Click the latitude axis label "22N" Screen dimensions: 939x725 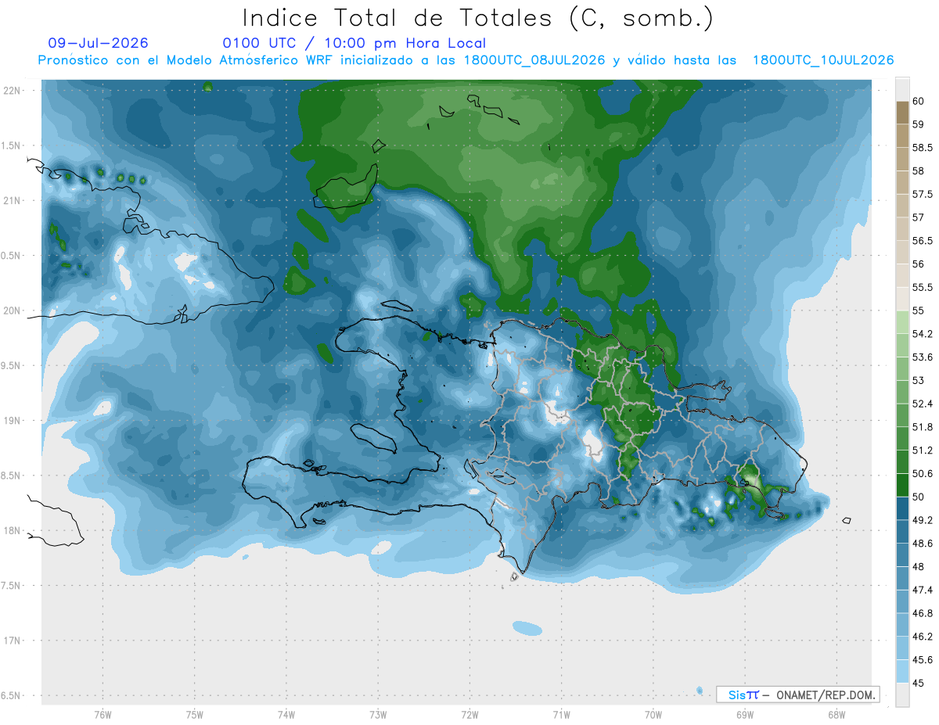[13, 91]
